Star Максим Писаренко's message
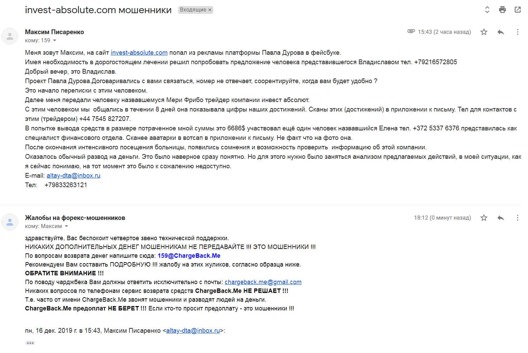 coord(484,32)
